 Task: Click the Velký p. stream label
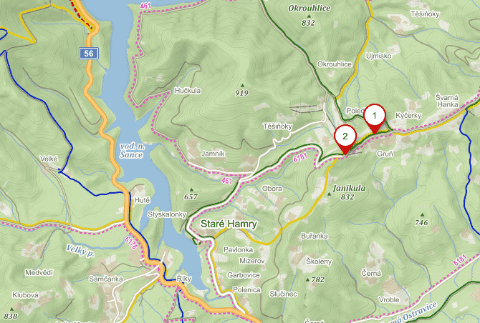pos(80,251)
